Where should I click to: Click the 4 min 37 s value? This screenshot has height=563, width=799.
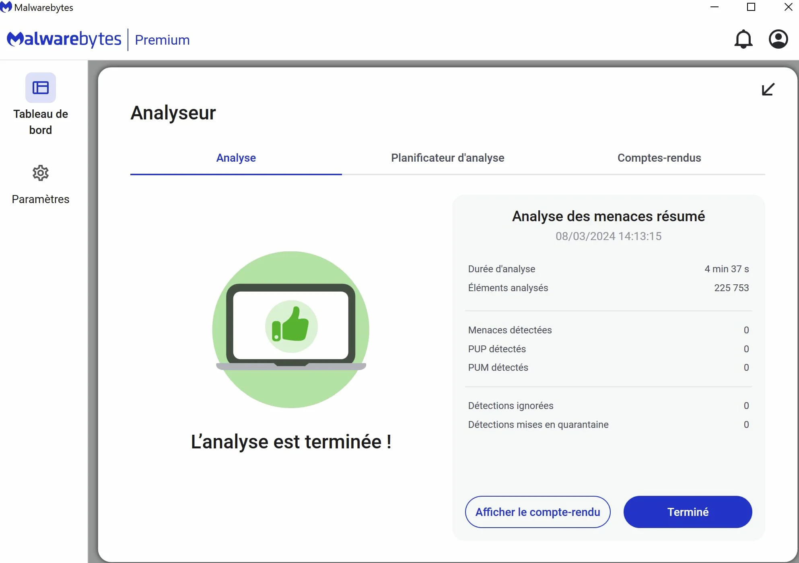pyautogui.click(x=727, y=269)
